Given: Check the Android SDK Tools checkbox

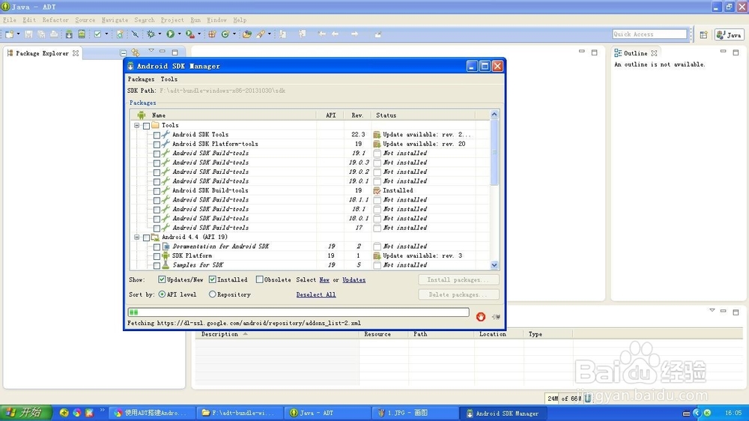Looking at the screenshot, I should pyautogui.click(x=157, y=136).
